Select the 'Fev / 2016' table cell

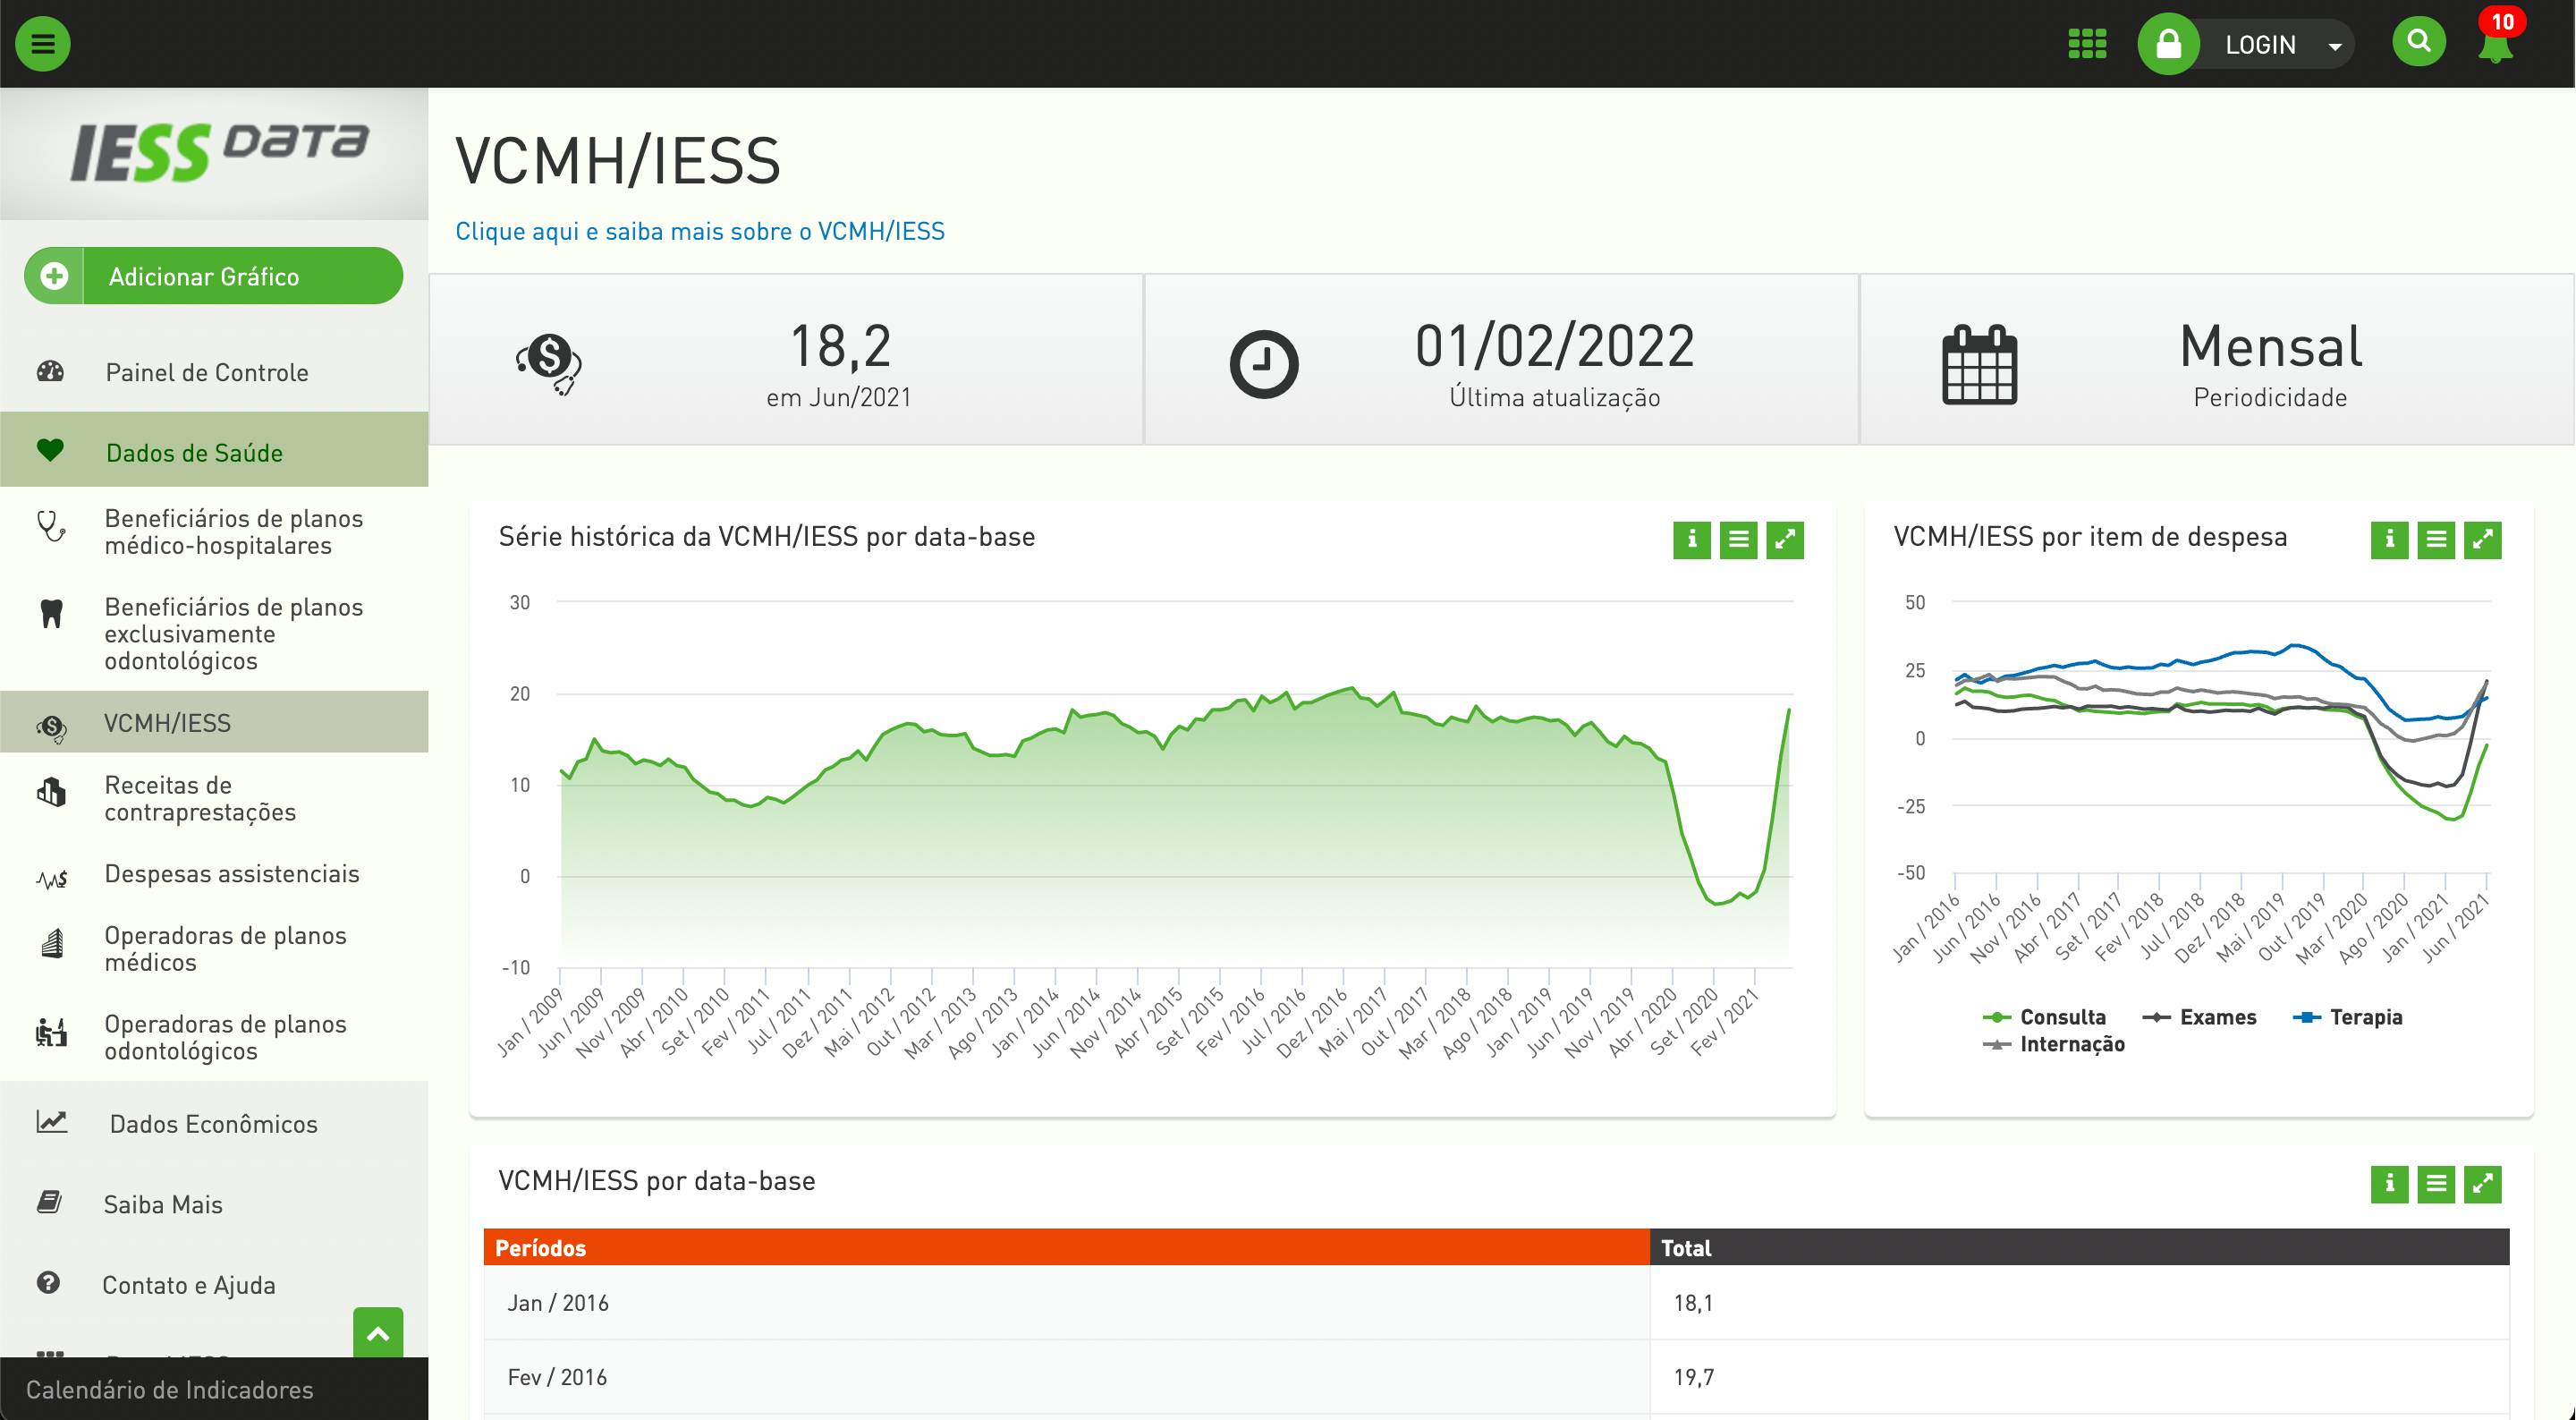tap(1067, 1377)
